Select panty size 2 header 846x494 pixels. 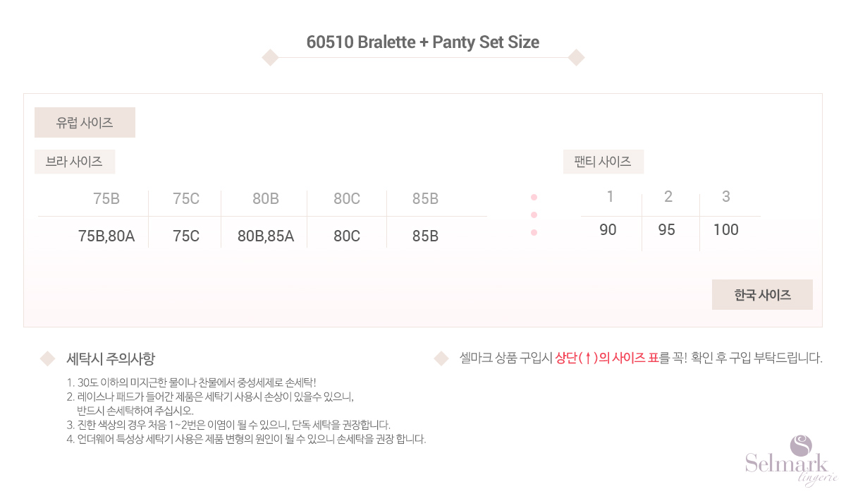pos(668,196)
